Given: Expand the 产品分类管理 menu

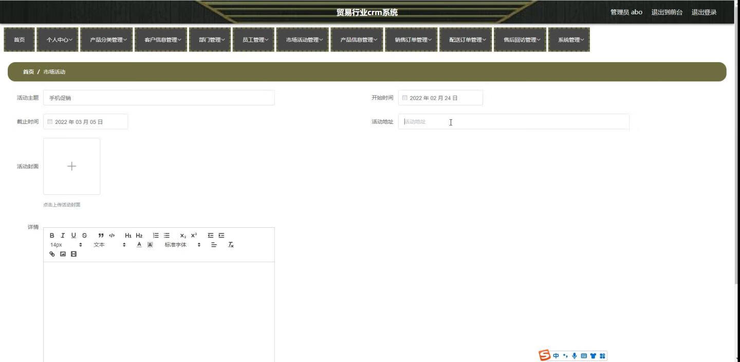Looking at the screenshot, I should (x=106, y=40).
